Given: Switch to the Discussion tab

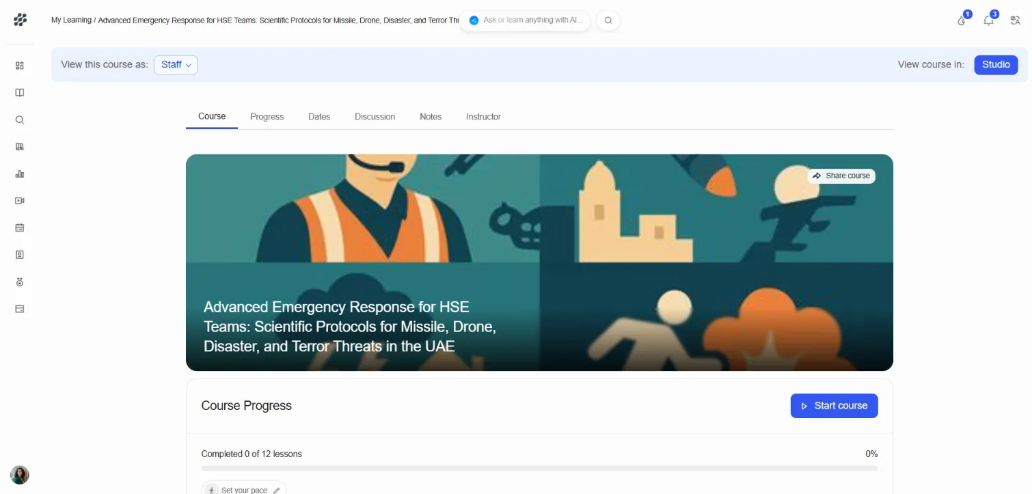Looking at the screenshot, I should (375, 117).
